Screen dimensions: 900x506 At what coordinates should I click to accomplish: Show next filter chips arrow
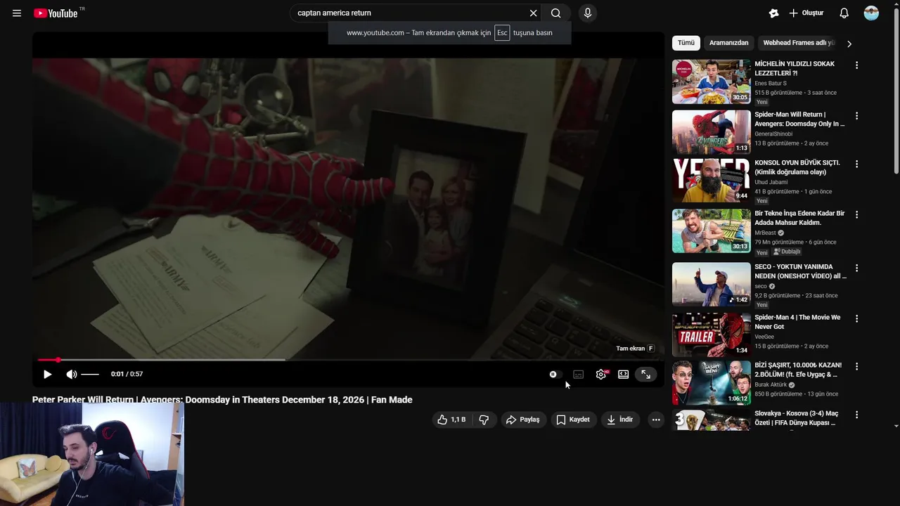tap(849, 44)
